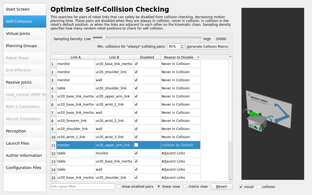Uncheck Disabled for table / monitor row
Screen dimensions: 312x195
pyautogui.click(x=136, y=153)
